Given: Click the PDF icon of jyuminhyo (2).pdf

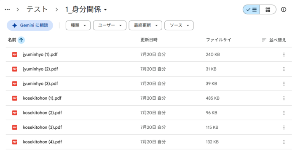Looking at the screenshot, I should click(x=15, y=69).
